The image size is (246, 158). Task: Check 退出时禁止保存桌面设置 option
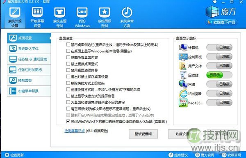click(68, 77)
